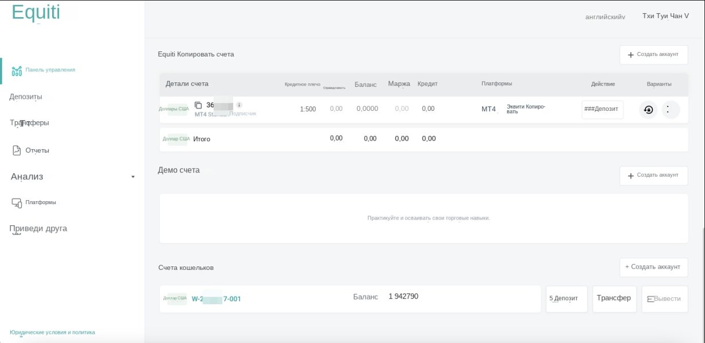Click Создать аккаунт in Демо счета
705x343 pixels.
coord(653,176)
